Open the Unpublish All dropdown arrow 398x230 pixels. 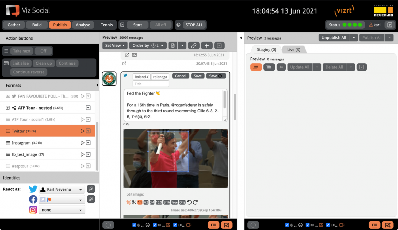[354, 38]
